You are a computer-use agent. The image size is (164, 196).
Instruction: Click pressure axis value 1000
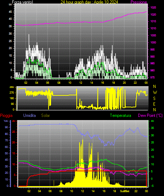click(153, 42)
